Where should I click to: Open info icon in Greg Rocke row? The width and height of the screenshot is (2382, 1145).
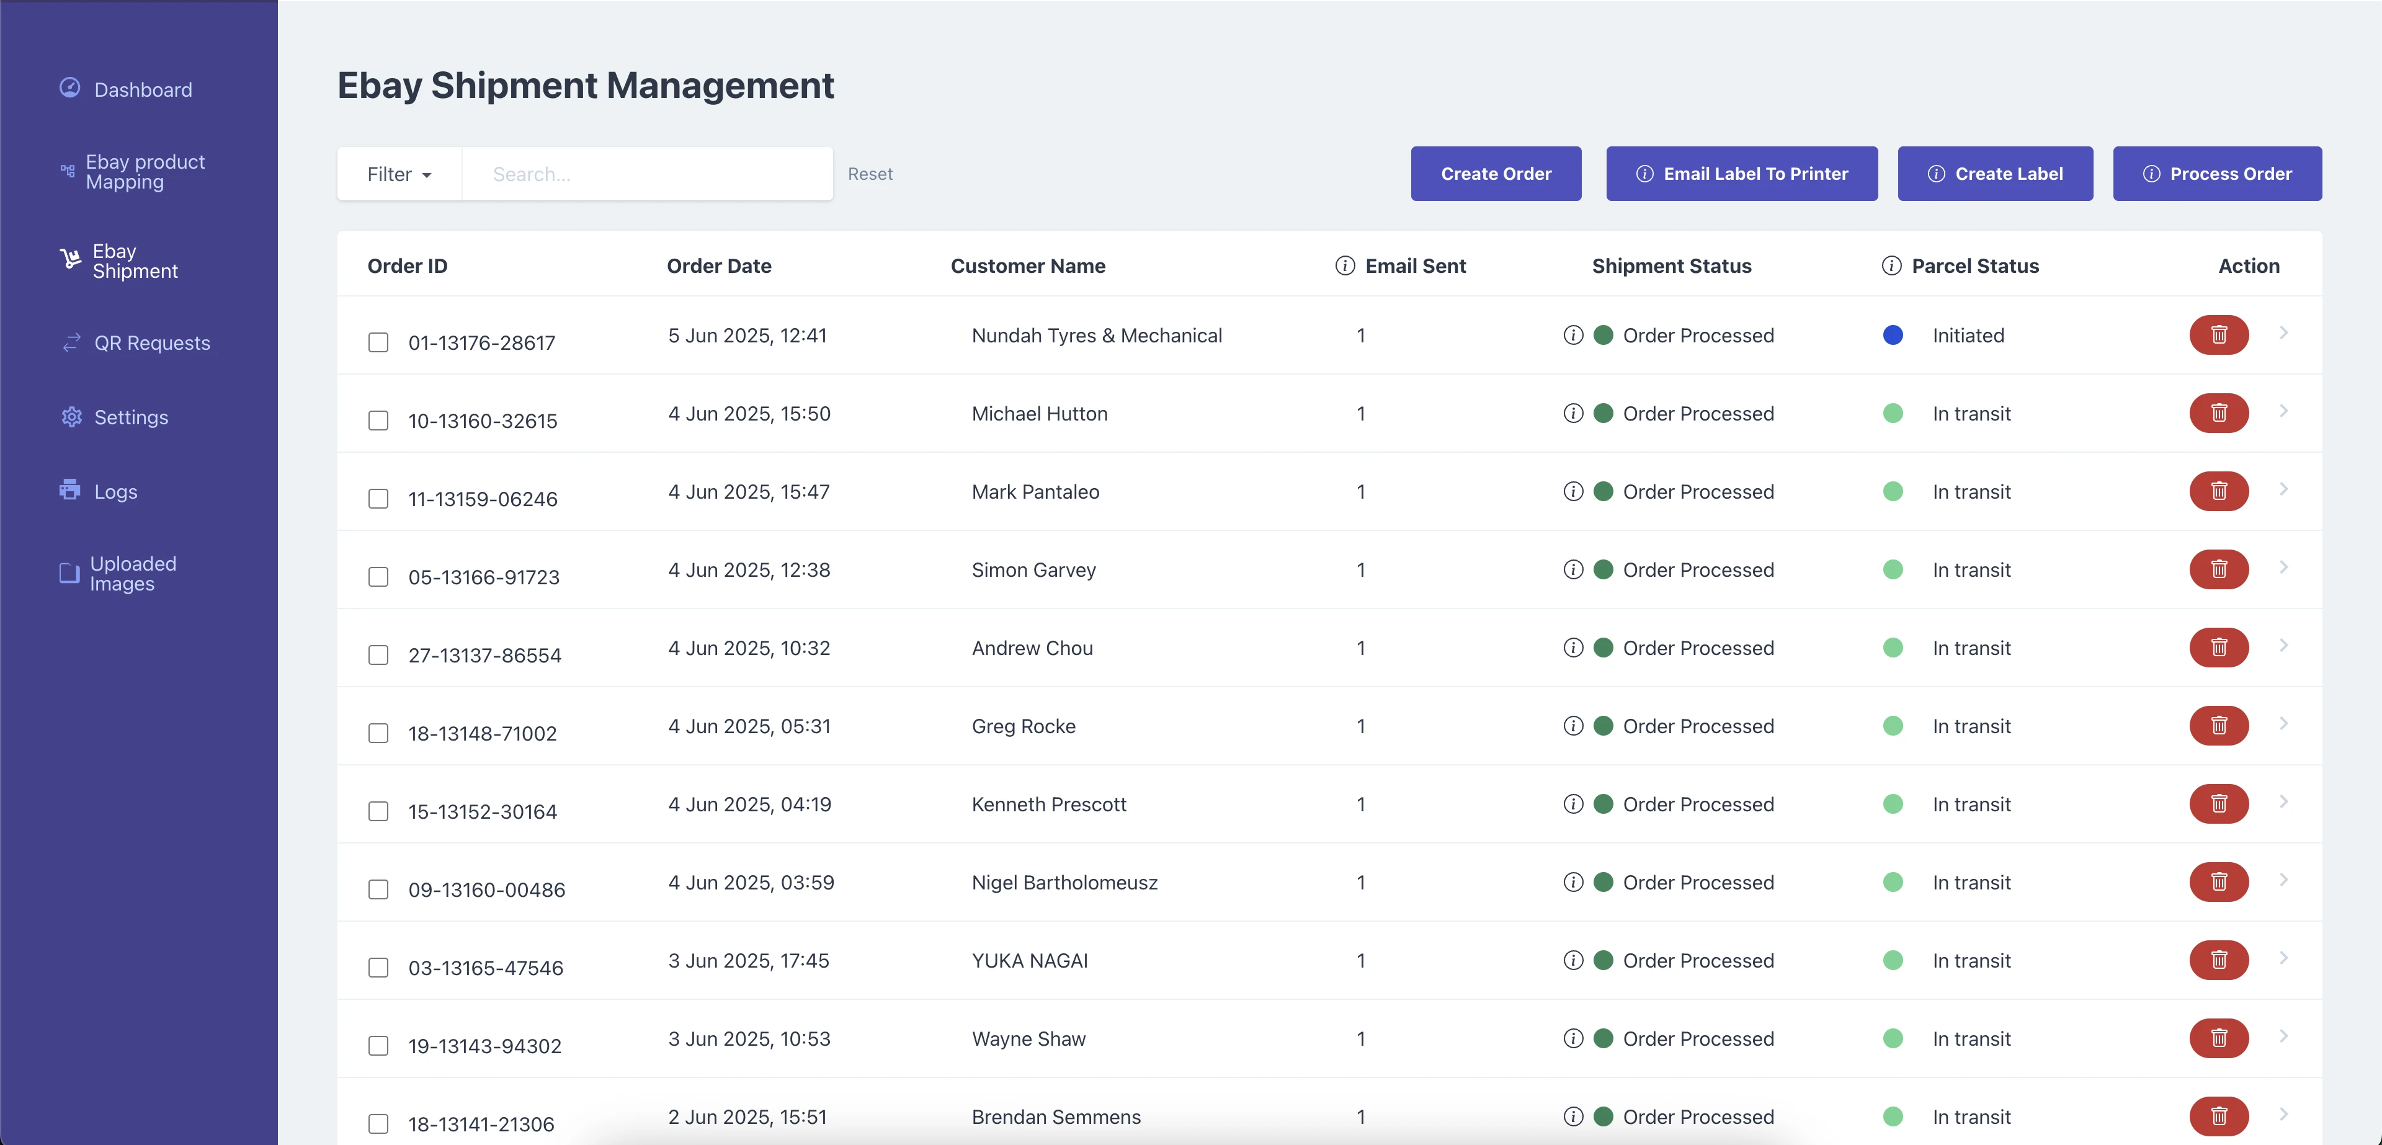1573,725
